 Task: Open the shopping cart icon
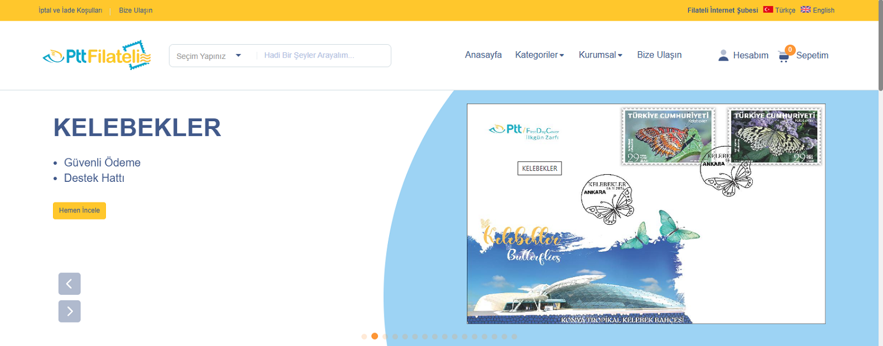[783, 56]
